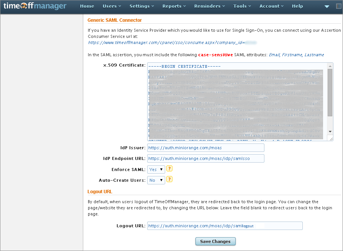Screen dimensions: 343x251
Task: Click the TimeOffManager logo
Action: click(x=35, y=6)
